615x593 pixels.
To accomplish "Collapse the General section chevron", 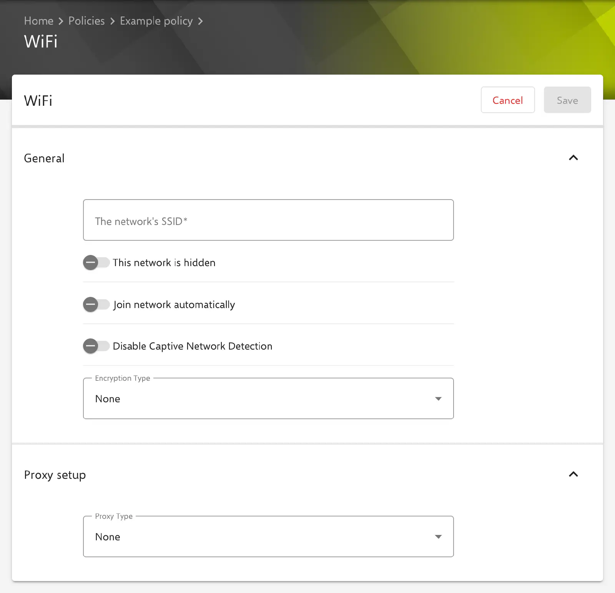I will click(573, 158).
